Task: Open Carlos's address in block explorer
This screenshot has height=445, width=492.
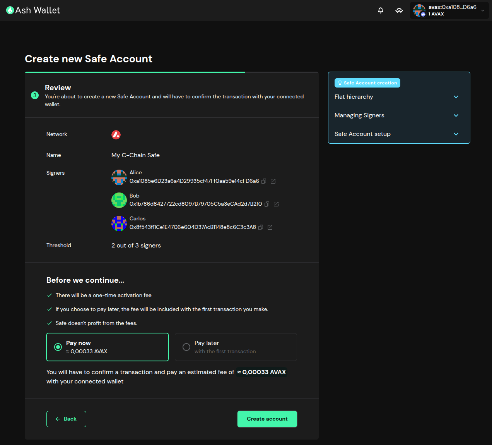Action: [x=270, y=227]
